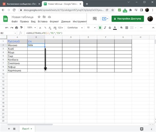This screenshot has width=156, height=132.
Task: Click the Настройки Доступа button
Action: click(128, 19)
